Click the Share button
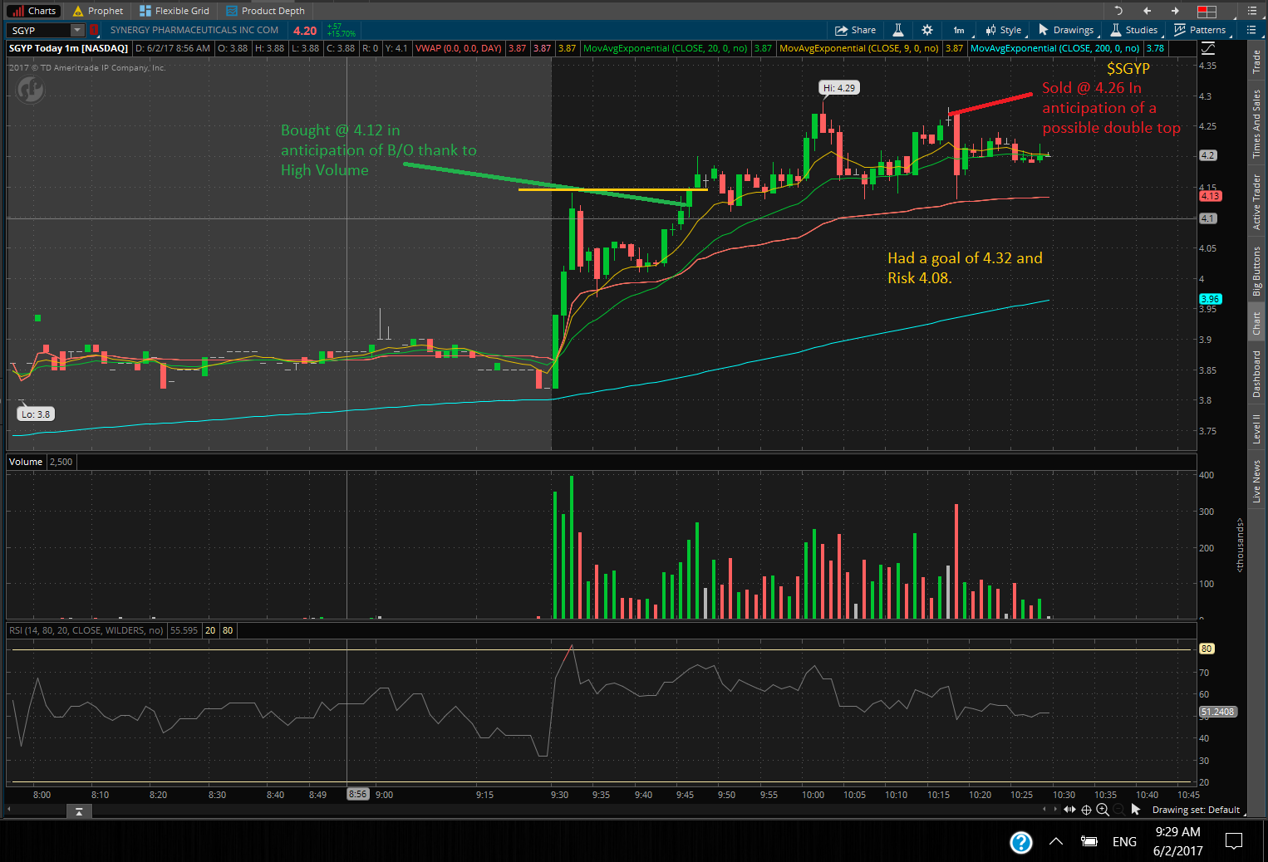This screenshot has width=1268, height=862. 855,30
